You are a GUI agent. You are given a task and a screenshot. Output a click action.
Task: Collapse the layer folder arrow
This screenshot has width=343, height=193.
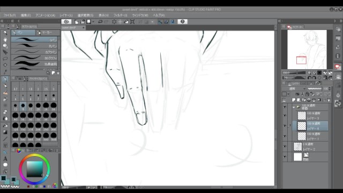point(294,107)
